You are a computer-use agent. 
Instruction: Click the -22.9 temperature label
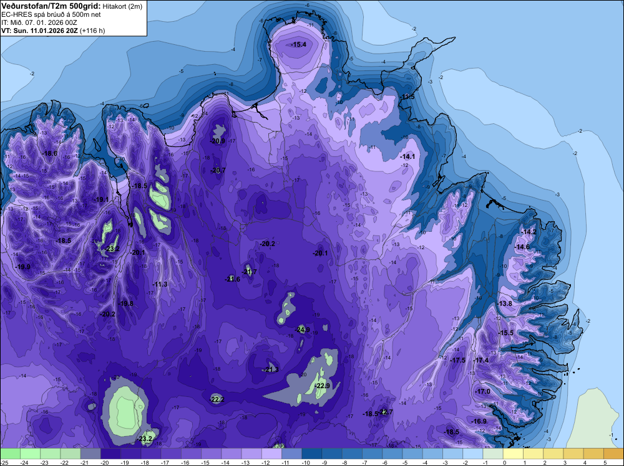click(323, 386)
